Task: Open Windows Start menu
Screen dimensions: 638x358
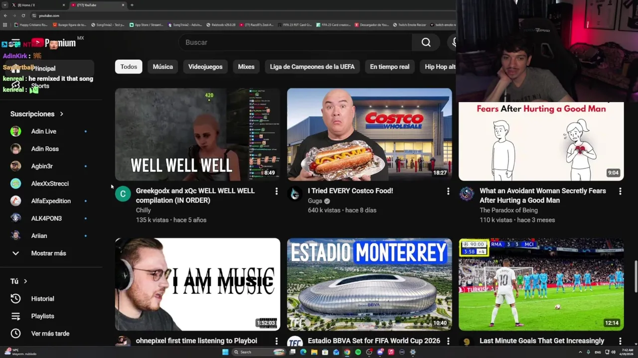Action: (x=225, y=352)
